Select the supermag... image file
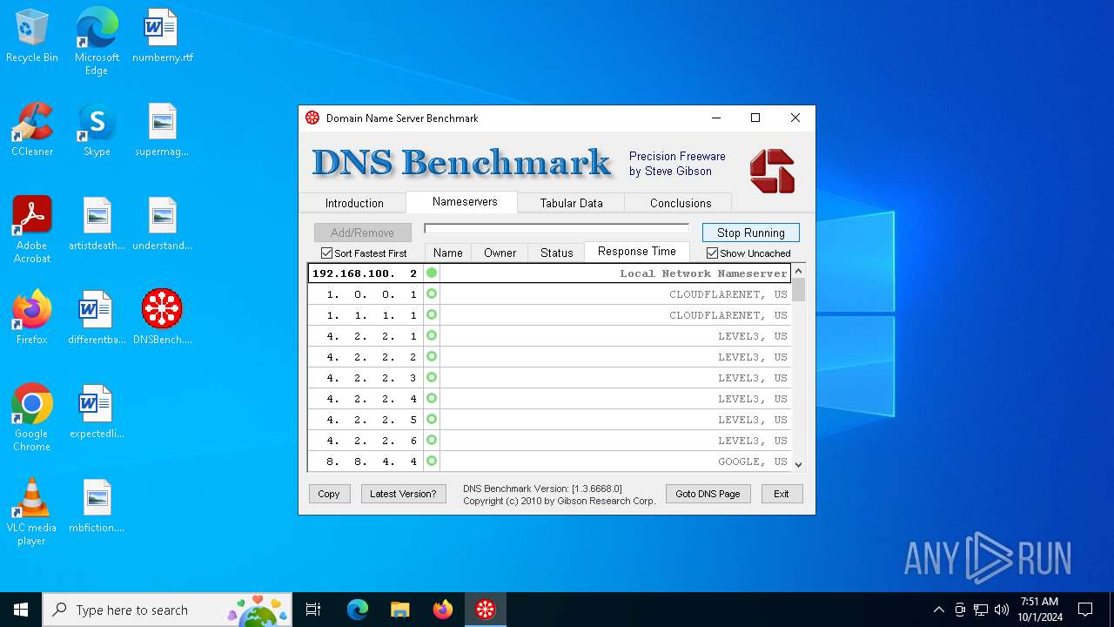The width and height of the screenshot is (1114, 627). (163, 131)
